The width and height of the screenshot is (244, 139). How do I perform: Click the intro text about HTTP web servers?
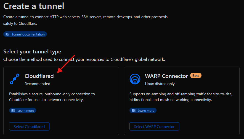86,20
